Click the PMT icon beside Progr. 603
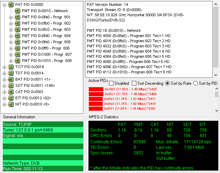The width and height of the screenshot is (220, 173). 17,29
